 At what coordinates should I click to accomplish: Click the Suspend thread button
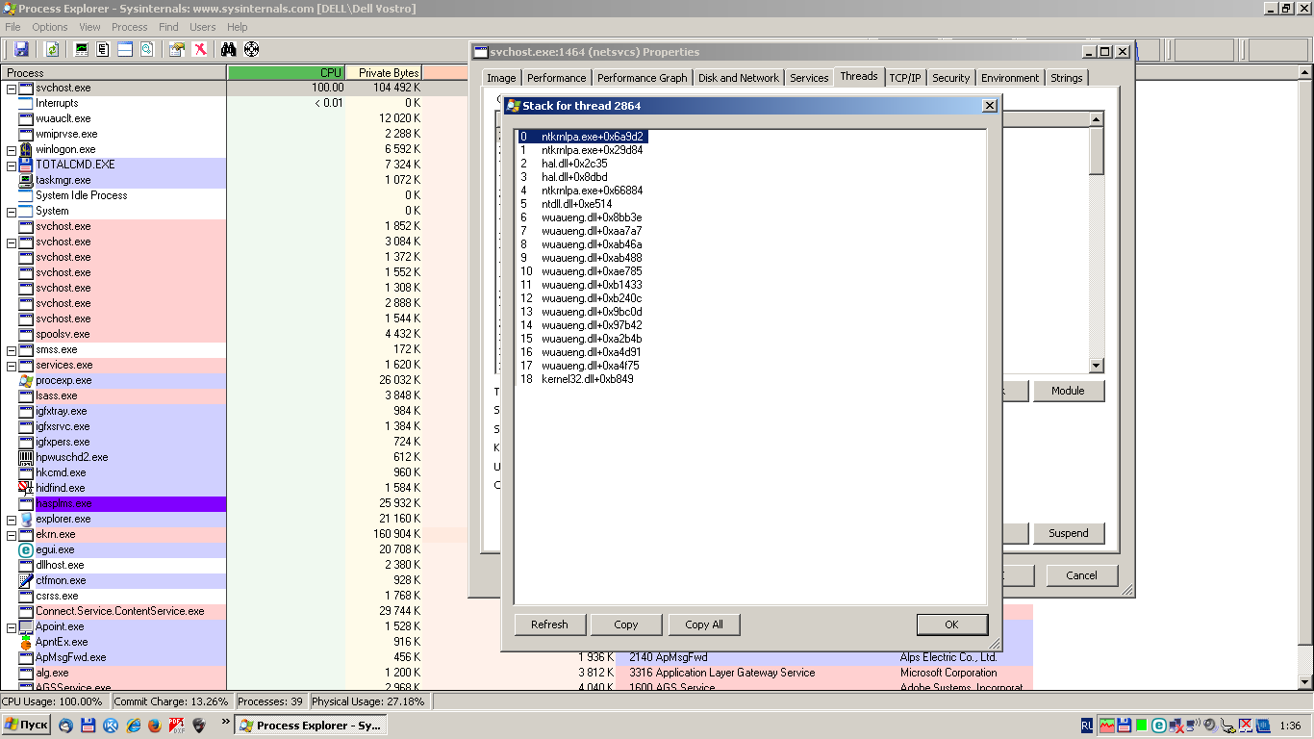click(x=1068, y=533)
